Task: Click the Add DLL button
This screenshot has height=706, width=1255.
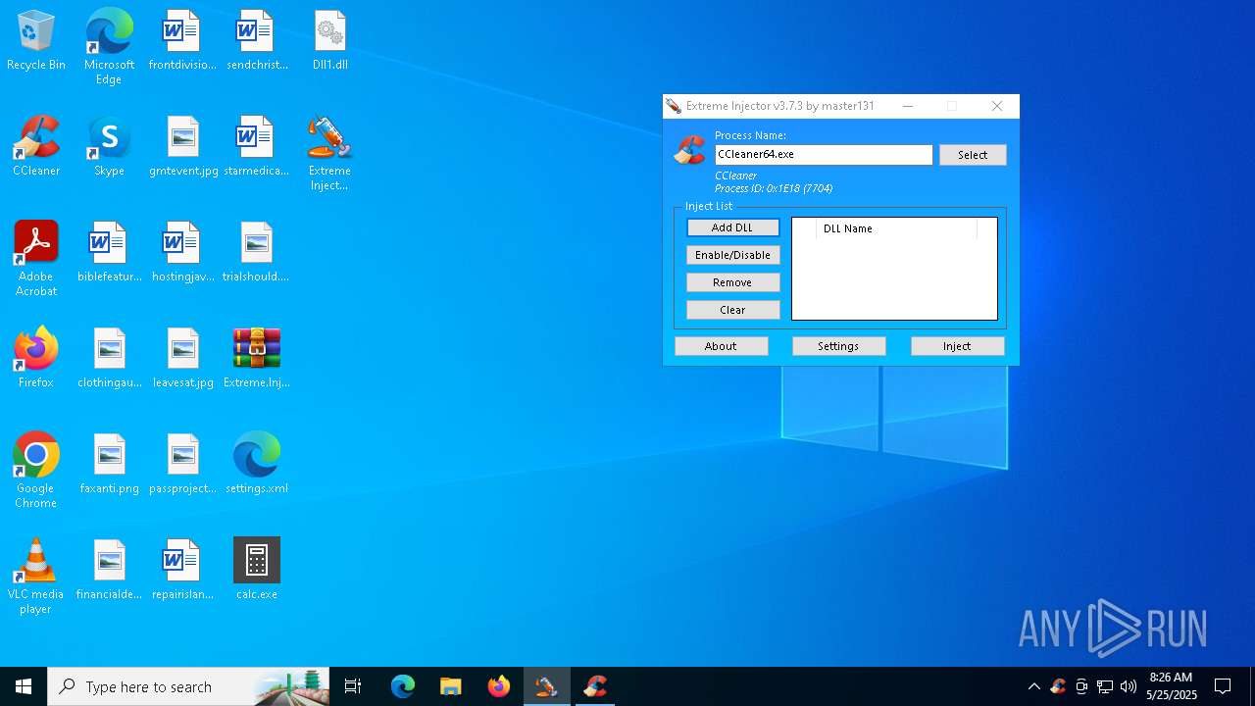Action: [732, 227]
